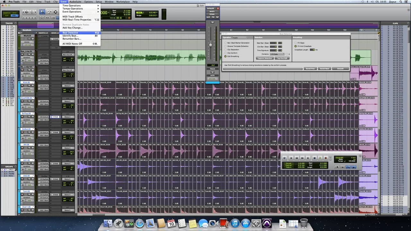Click the red Record button in Transport
This screenshot has height=231, width=411.
(326, 158)
